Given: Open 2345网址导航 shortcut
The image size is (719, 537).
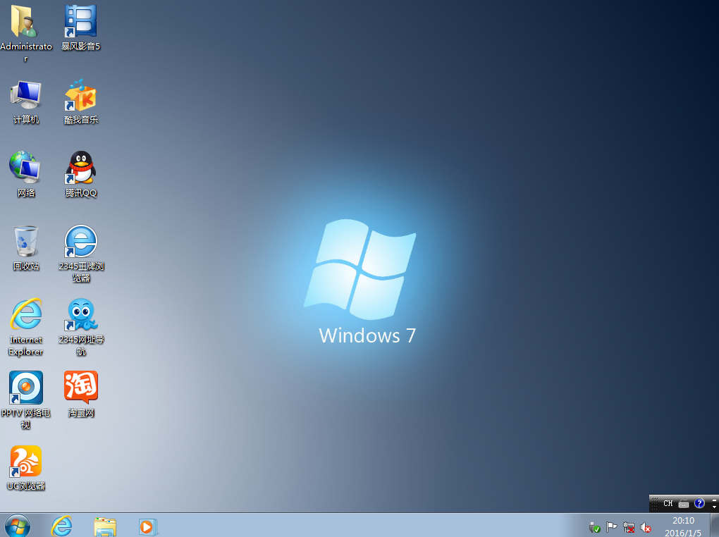Looking at the screenshot, I should click(x=80, y=326).
